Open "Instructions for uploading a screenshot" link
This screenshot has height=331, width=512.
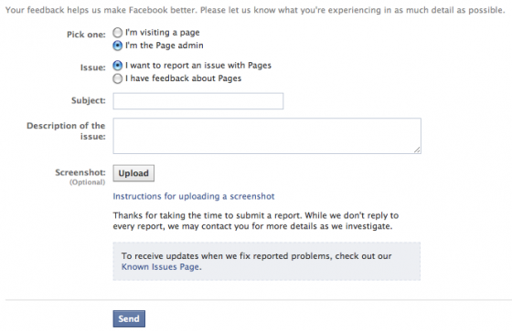pos(194,196)
